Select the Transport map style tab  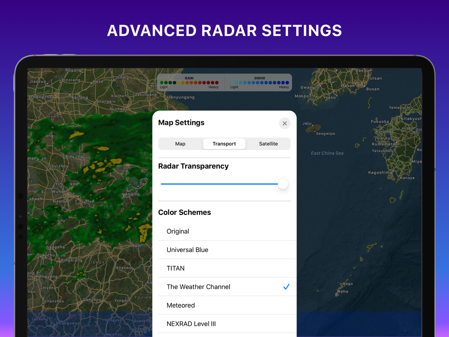[x=224, y=144]
